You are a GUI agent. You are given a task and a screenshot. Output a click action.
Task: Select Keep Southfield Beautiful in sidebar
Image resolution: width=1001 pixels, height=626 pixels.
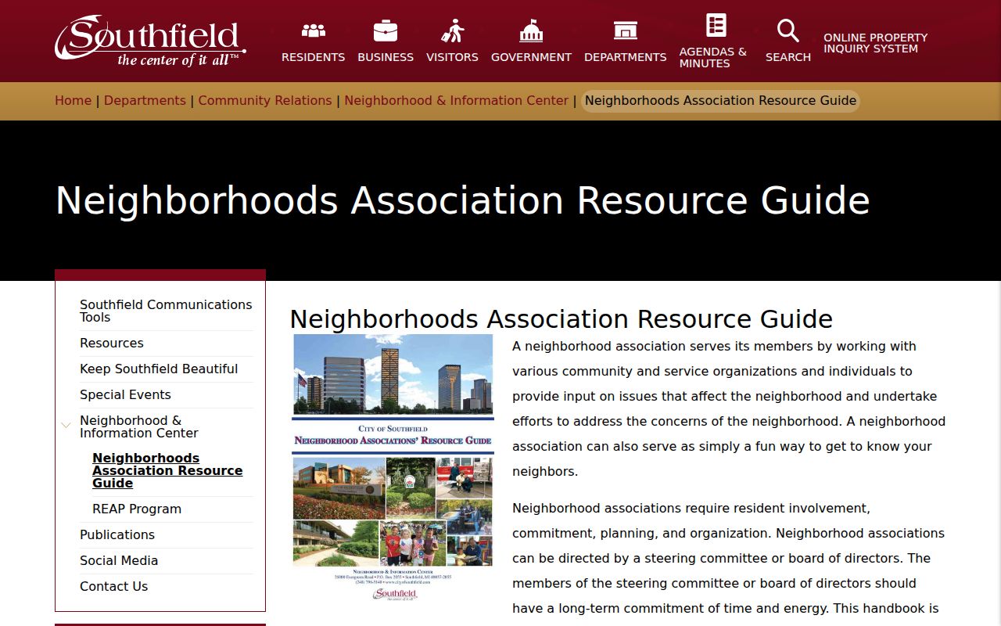tap(159, 369)
